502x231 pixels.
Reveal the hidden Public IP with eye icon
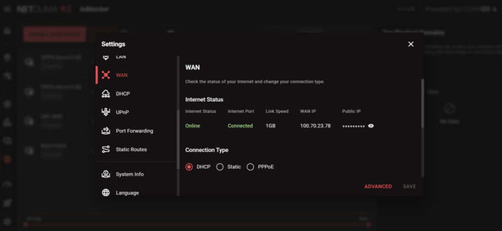pos(371,126)
